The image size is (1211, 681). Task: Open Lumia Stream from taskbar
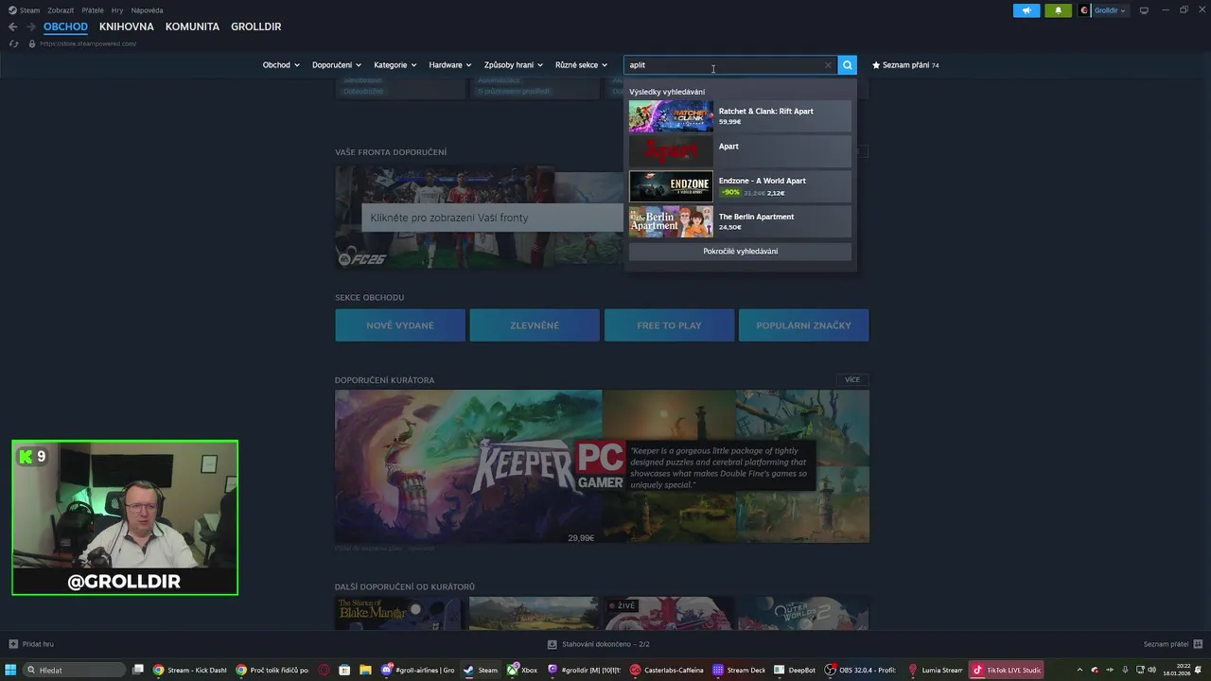(935, 670)
